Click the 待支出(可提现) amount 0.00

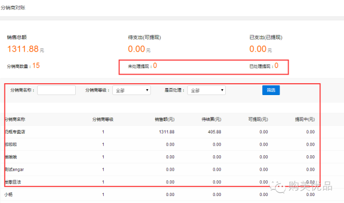pyautogui.click(x=137, y=49)
